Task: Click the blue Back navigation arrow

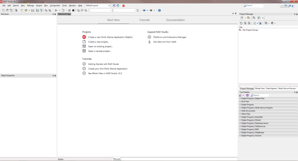Action: point(144,10)
